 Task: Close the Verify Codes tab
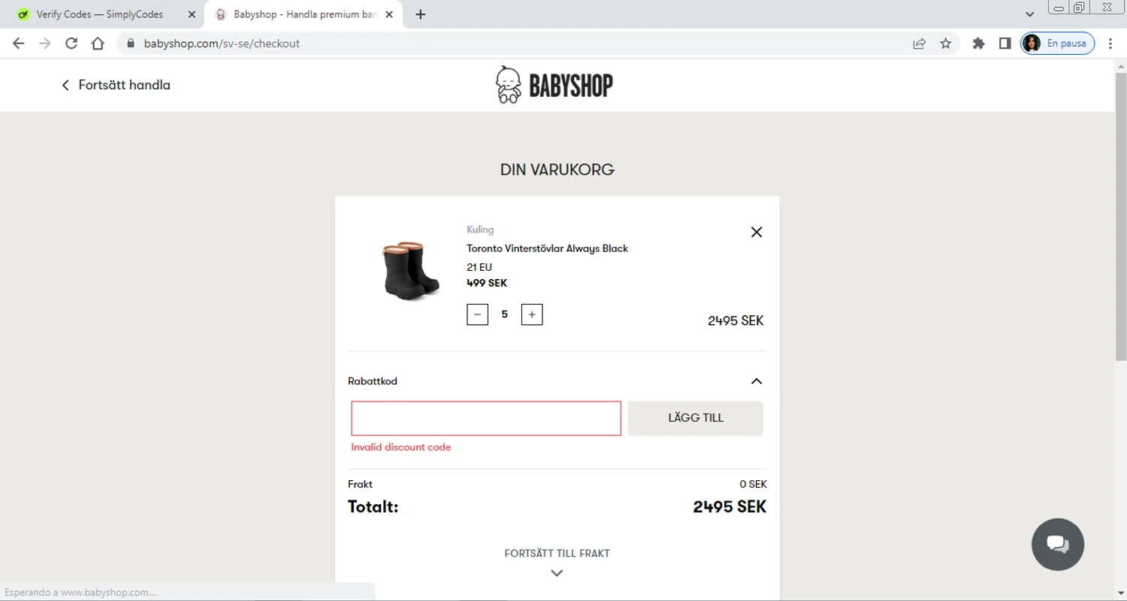point(192,14)
